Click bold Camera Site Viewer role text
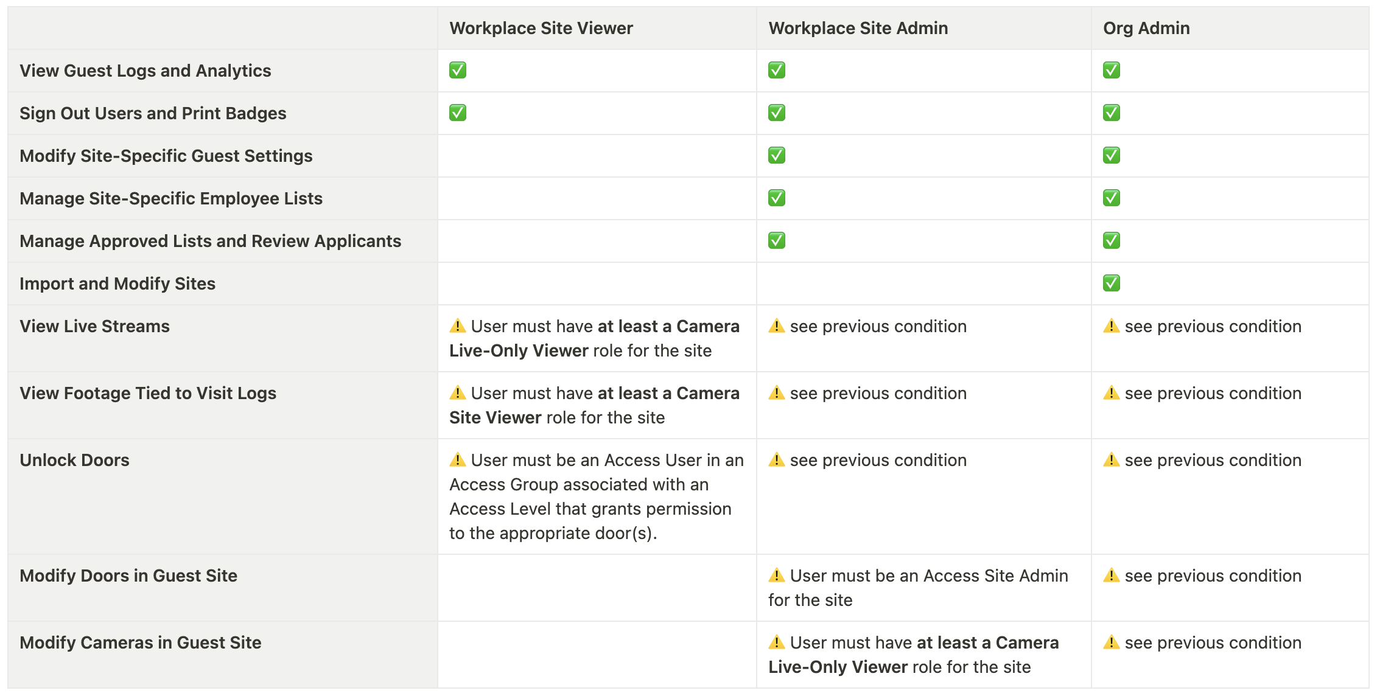This screenshot has height=696, width=1377. point(495,418)
